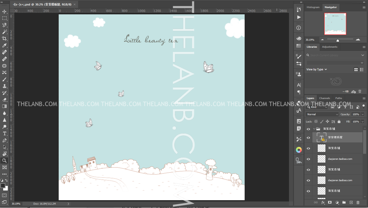
Task: Toggle Quick Mask mode
Action: click(x=4, y=195)
